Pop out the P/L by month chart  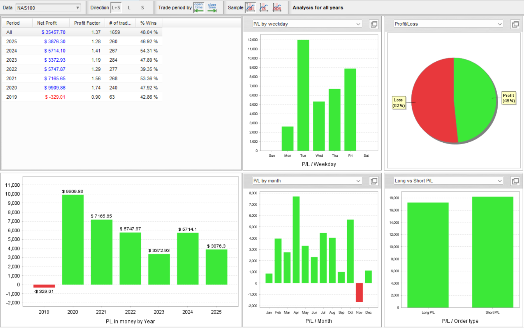(x=374, y=181)
